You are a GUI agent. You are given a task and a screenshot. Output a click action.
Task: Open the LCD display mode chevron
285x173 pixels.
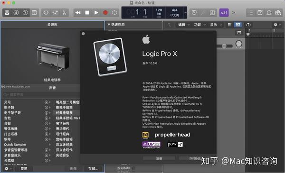185,12
